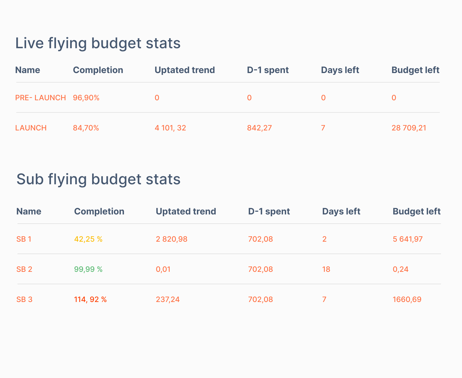Image resolution: width=462 pixels, height=378 pixels.
Task: Click Uptated trend header in Sub flying table
Action: pos(186,211)
